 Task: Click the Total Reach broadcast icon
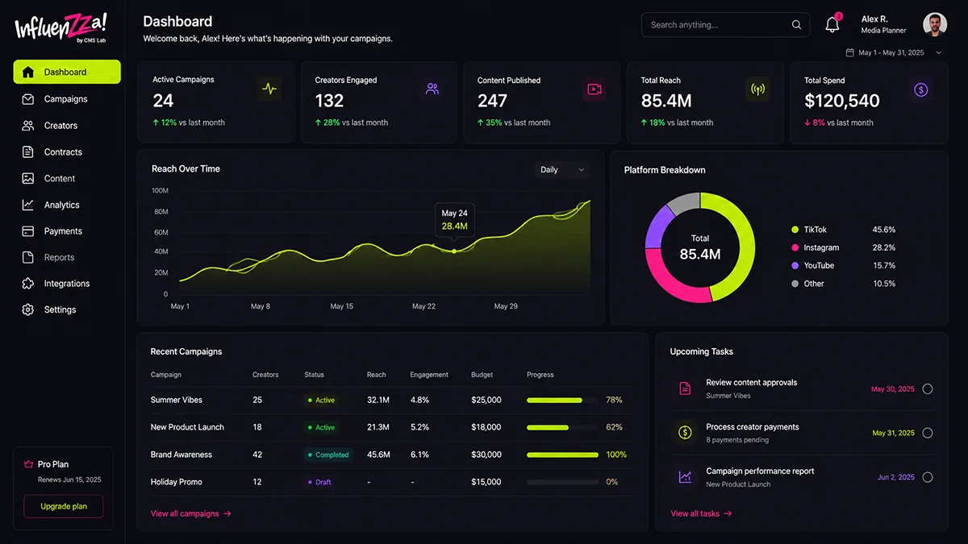[x=757, y=89]
